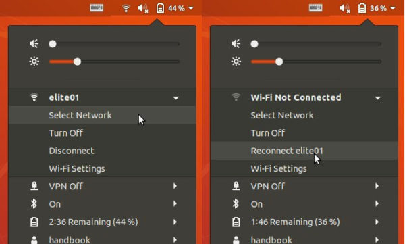Click battery icon beside 36 % in top bar
405x244 pixels.
click(362, 8)
